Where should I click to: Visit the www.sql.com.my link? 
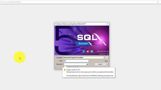tap(103, 51)
